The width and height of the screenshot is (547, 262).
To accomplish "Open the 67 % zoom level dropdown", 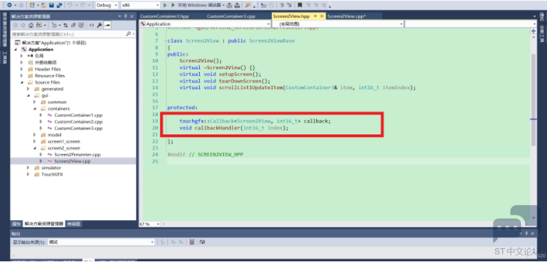I will [x=150, y=224].
